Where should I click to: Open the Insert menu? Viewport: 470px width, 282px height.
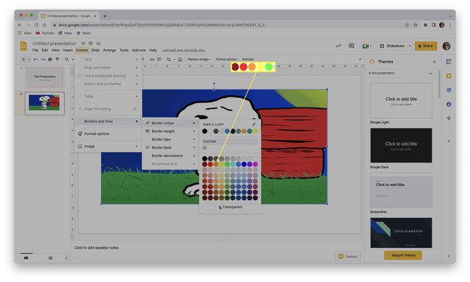pyautogui.click(x=68, y=50)
